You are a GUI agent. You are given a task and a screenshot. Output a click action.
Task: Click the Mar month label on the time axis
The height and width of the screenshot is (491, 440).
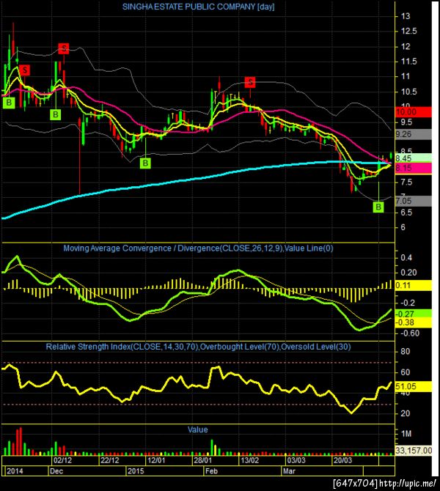pyautogui.click(x=289, y=471)
